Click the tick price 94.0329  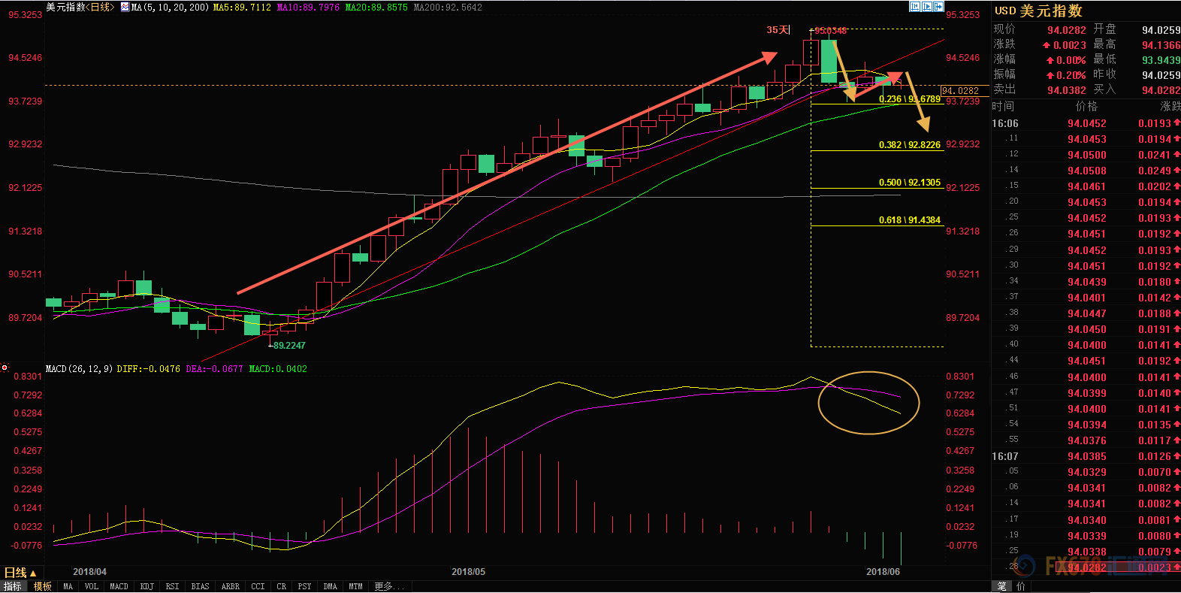tap(1087, 472)
